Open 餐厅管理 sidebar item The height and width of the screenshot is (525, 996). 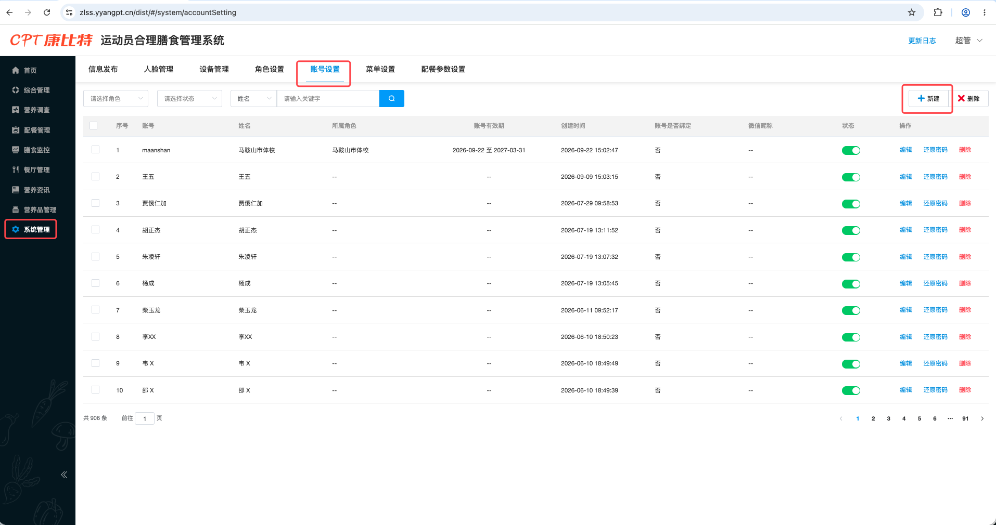31,169
